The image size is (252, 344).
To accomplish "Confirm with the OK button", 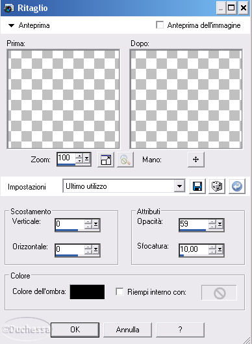I will pos(75,330).
